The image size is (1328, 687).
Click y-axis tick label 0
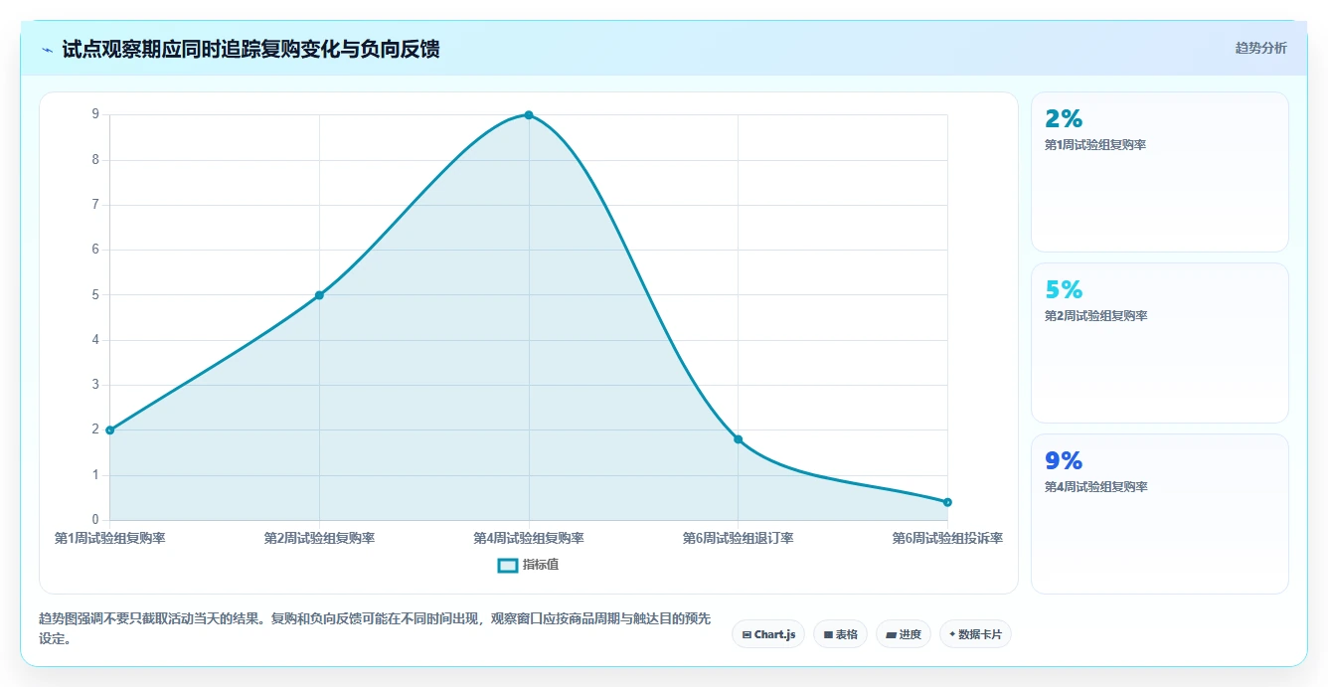point(95,519)
